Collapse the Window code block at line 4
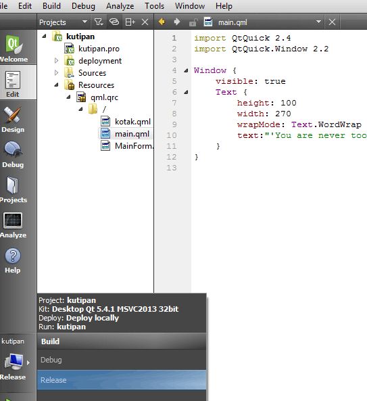Viewport: 367px width, 401px height. [x=186, y=70]
